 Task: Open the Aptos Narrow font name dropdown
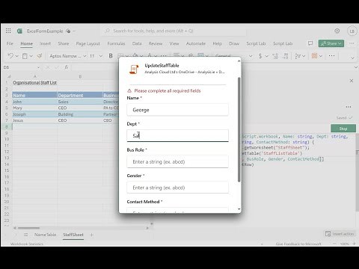tap(85, 56)
